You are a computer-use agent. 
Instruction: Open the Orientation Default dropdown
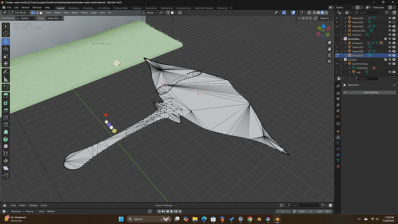click(x=26, y=18)
